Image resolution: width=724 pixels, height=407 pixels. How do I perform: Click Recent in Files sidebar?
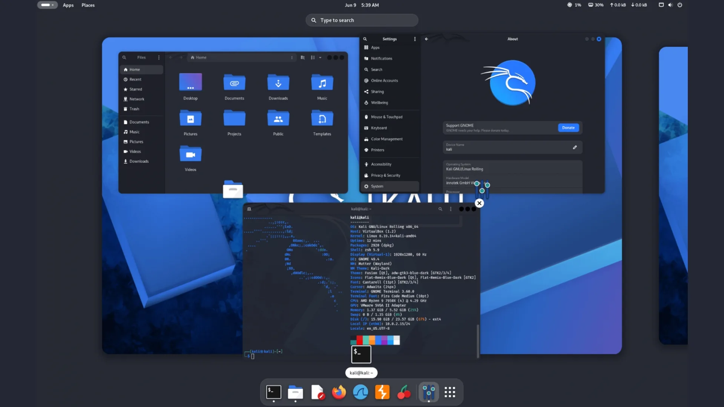click(x=141, y=80)
